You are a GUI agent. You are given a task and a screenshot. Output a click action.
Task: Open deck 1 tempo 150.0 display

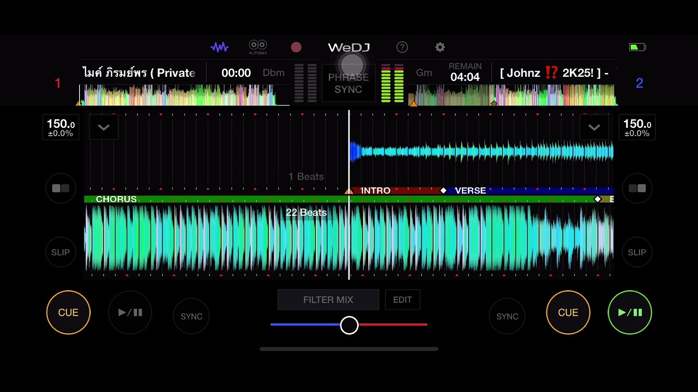(61, 127)
